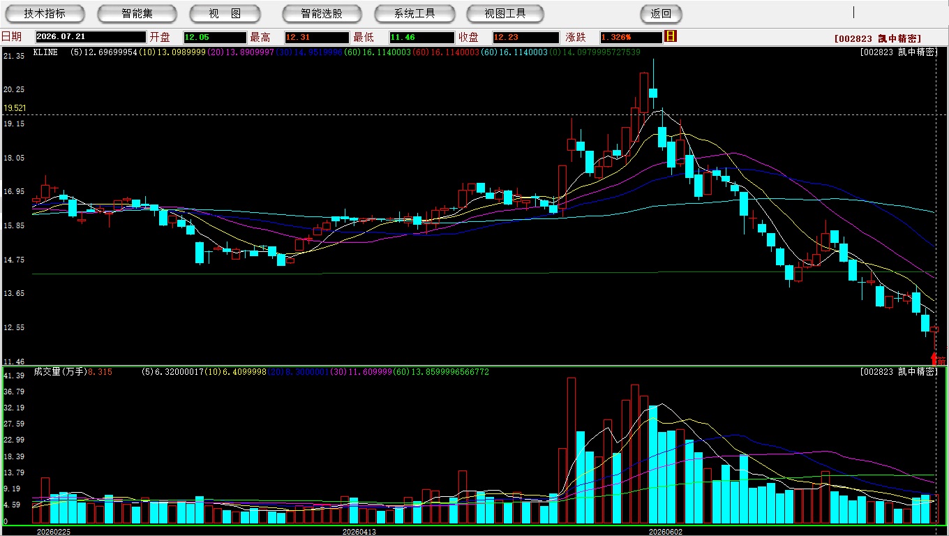Click the 收盘 value 12.23
The width and height of the screenshot is (949, 536).
pyautogui.click(x=525, y=37)
